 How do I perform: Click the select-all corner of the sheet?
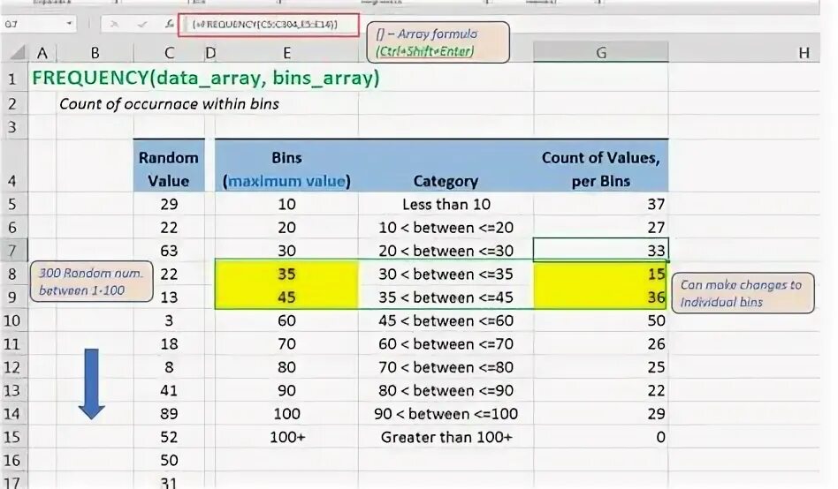[17, 53]
